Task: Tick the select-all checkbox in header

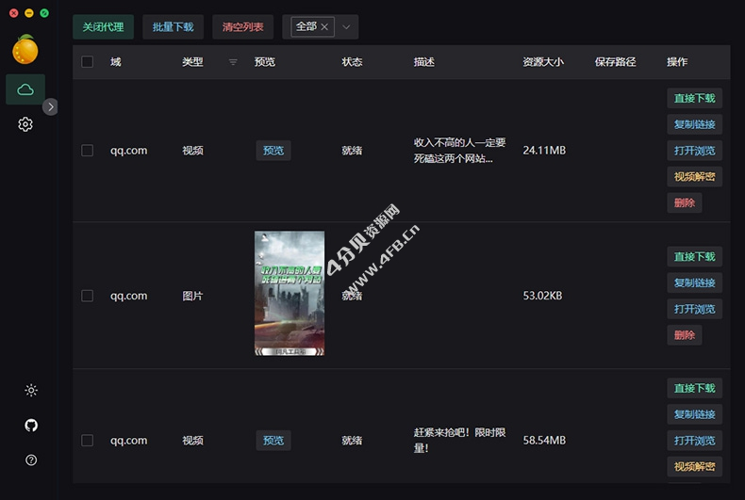Action: [88, 62]
